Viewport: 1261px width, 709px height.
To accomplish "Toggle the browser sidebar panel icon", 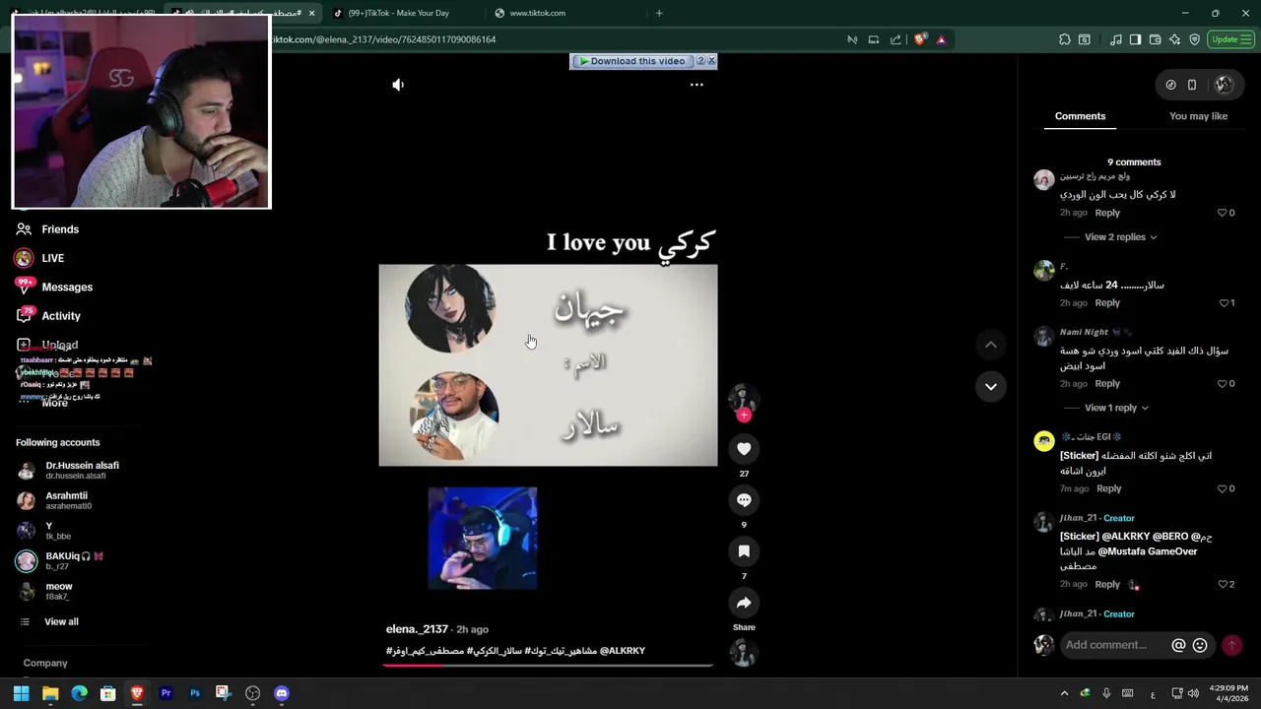I will (x=1135, y=39).
